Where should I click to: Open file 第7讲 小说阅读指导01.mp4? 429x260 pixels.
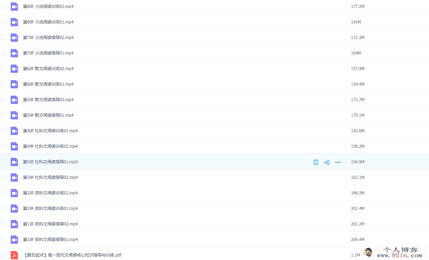point(48,53)
